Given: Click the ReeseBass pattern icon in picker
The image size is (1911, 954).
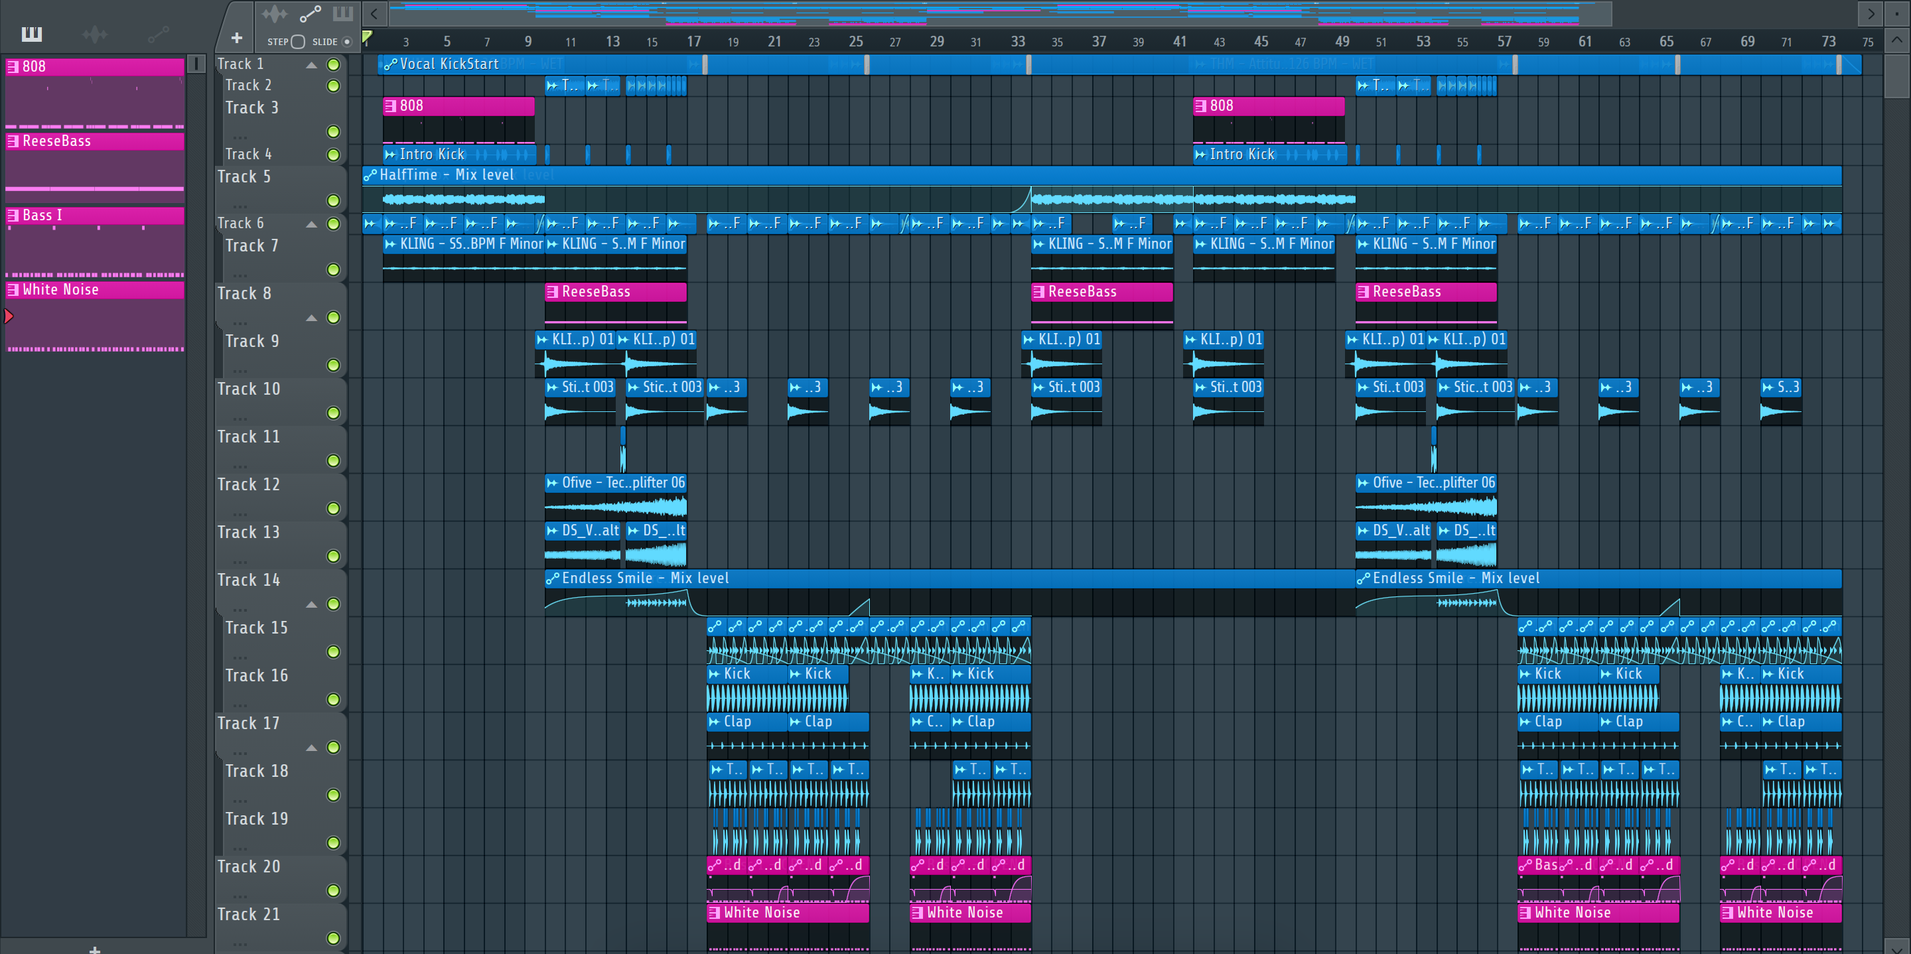Looking at the screenshot, I should (x=13, y=141).
